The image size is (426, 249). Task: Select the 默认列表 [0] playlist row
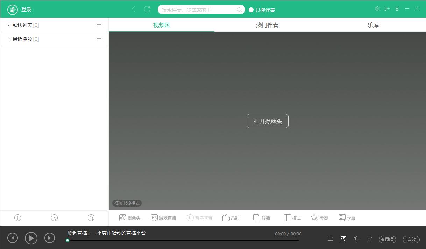point(54,25)
